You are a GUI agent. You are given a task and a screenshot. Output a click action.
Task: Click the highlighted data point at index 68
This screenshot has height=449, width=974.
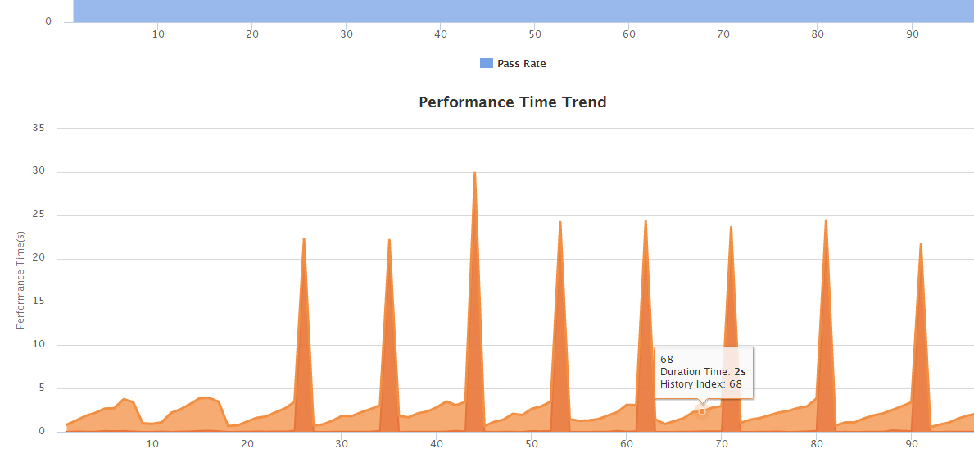702,411
